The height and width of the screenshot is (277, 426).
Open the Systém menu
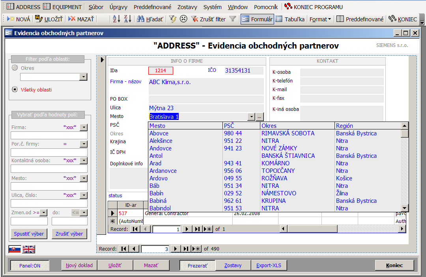pyautogui.click(x=213, y=7)
